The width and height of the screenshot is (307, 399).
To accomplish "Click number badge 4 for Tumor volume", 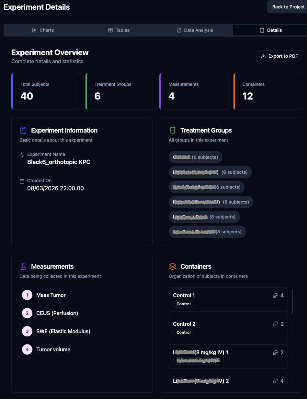I will (x=27, y=349).
